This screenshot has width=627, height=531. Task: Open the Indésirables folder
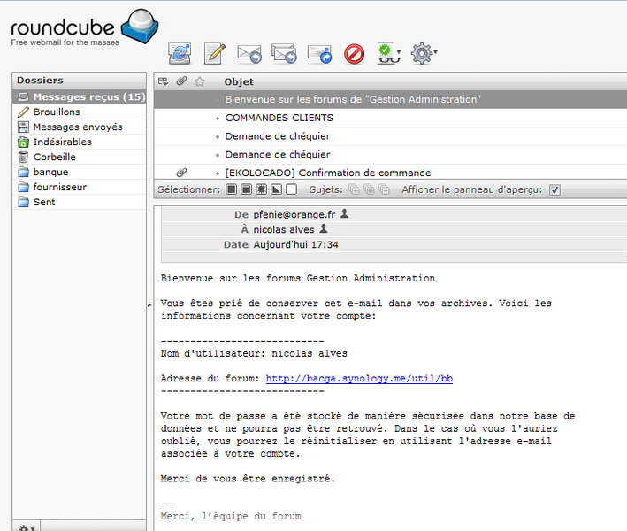[x=80, y=142]
